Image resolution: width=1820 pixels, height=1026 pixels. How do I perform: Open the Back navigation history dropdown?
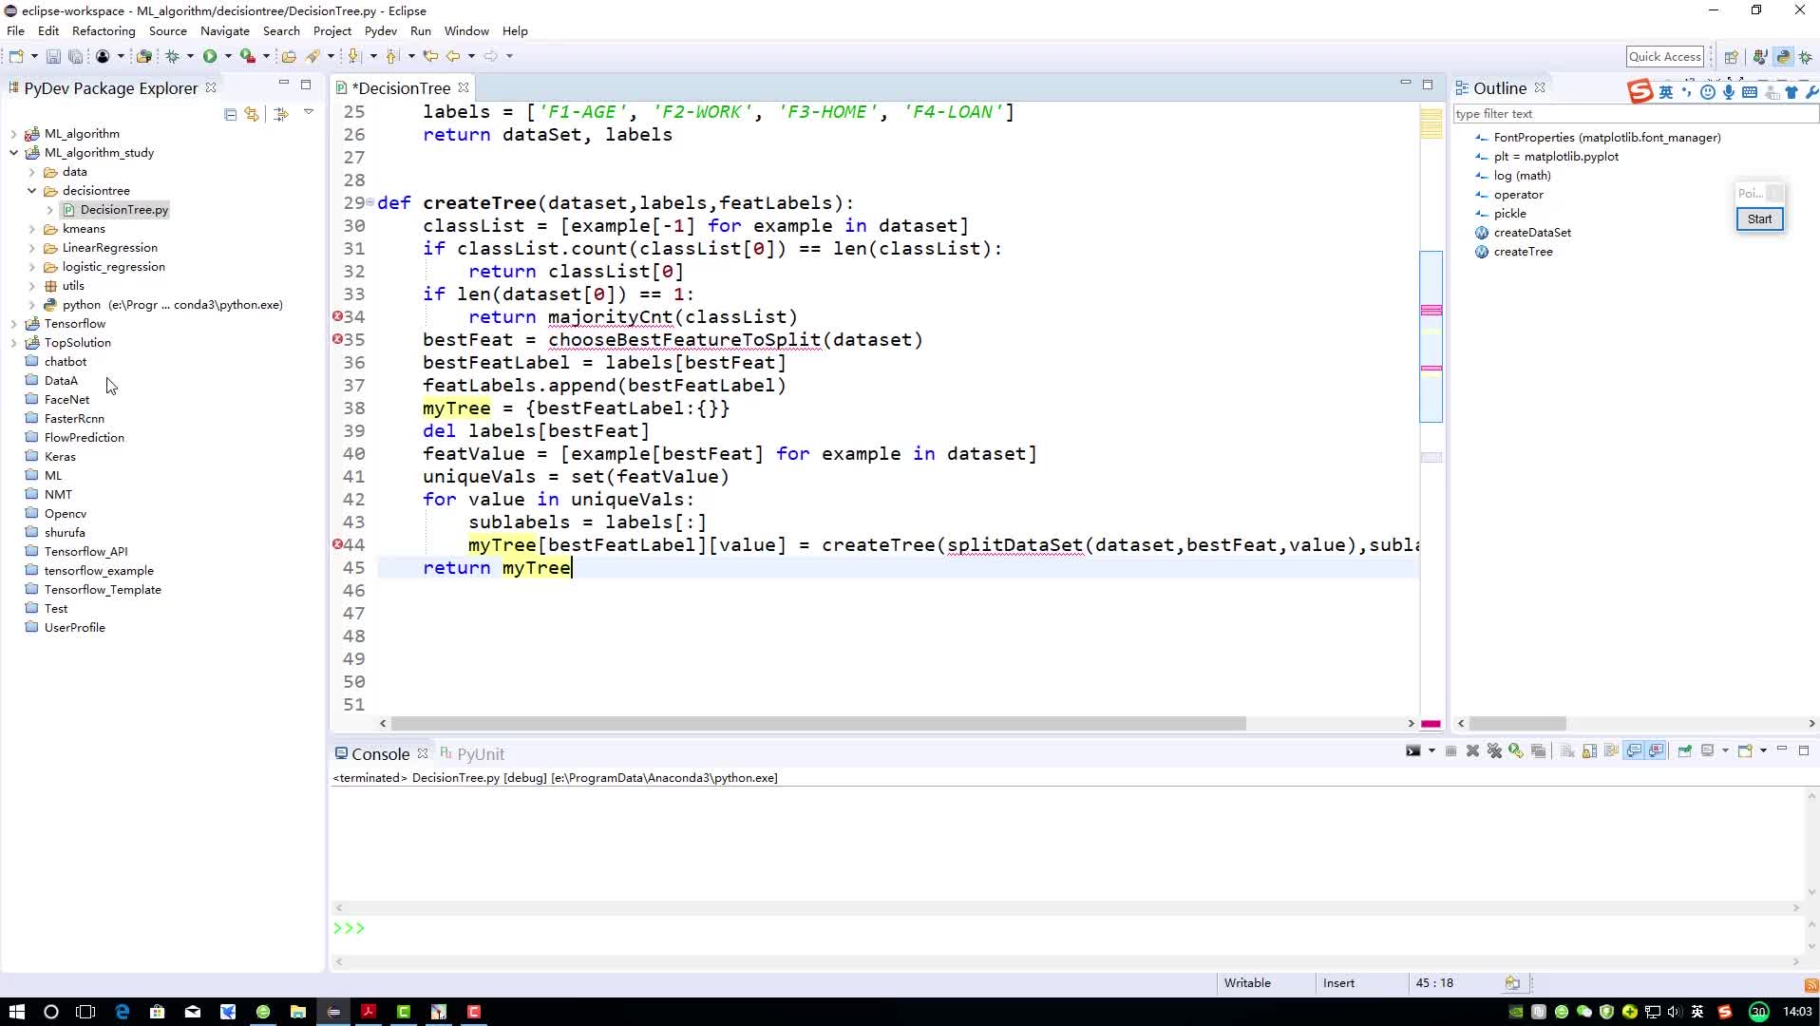[x=471, y=56]
